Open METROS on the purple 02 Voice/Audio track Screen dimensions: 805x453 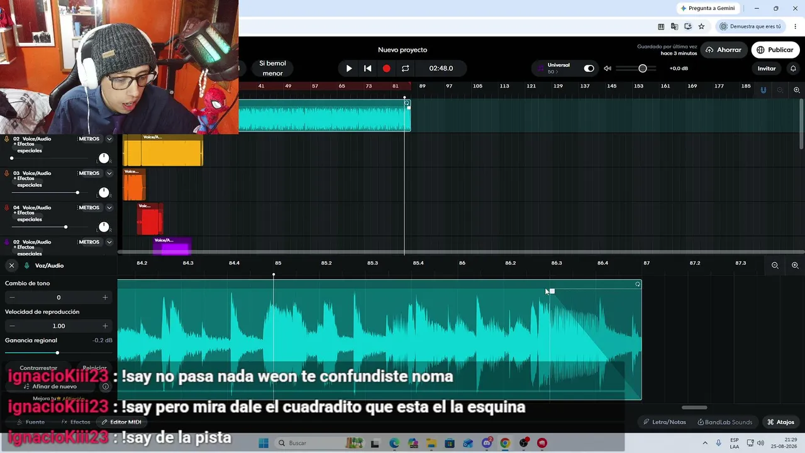[89, 242]
